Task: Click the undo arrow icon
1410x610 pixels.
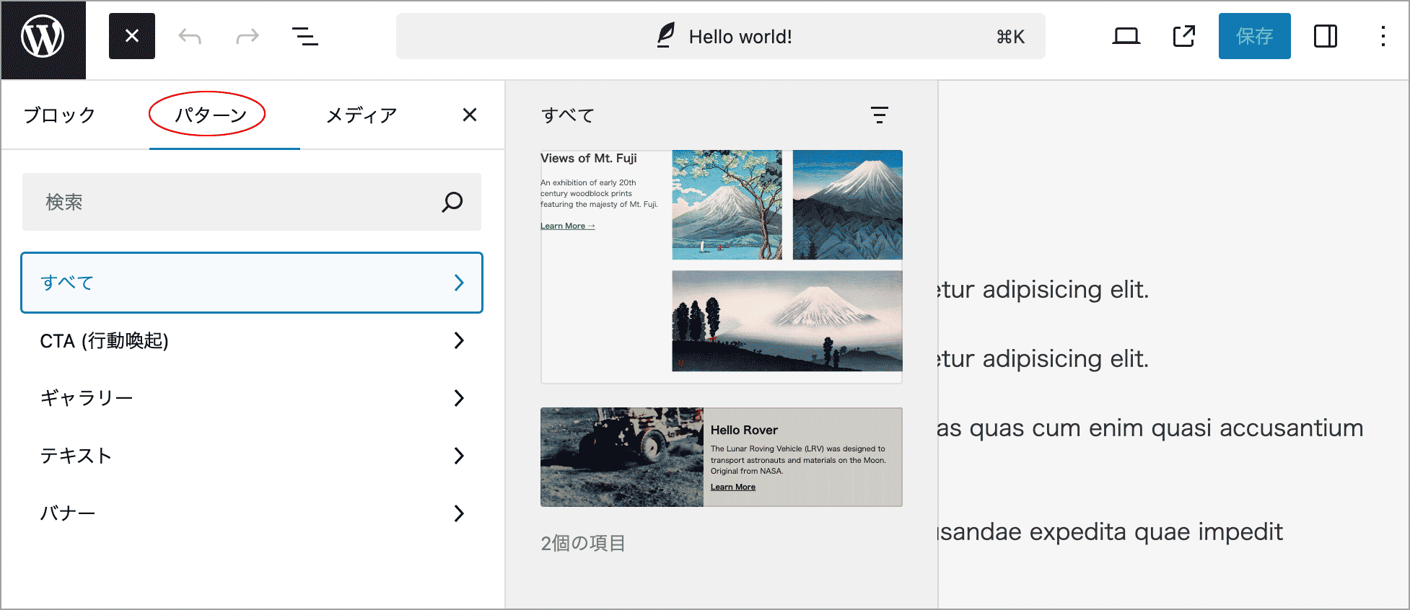Action: (x=190, y=36)
